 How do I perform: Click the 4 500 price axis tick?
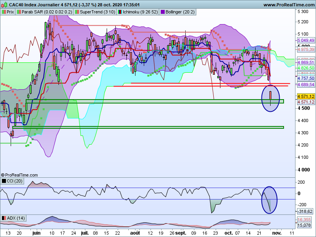tap(304, 108)
